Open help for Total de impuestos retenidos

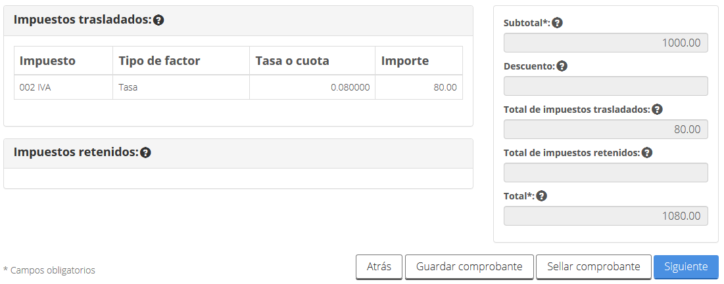(x=647, y=152)
